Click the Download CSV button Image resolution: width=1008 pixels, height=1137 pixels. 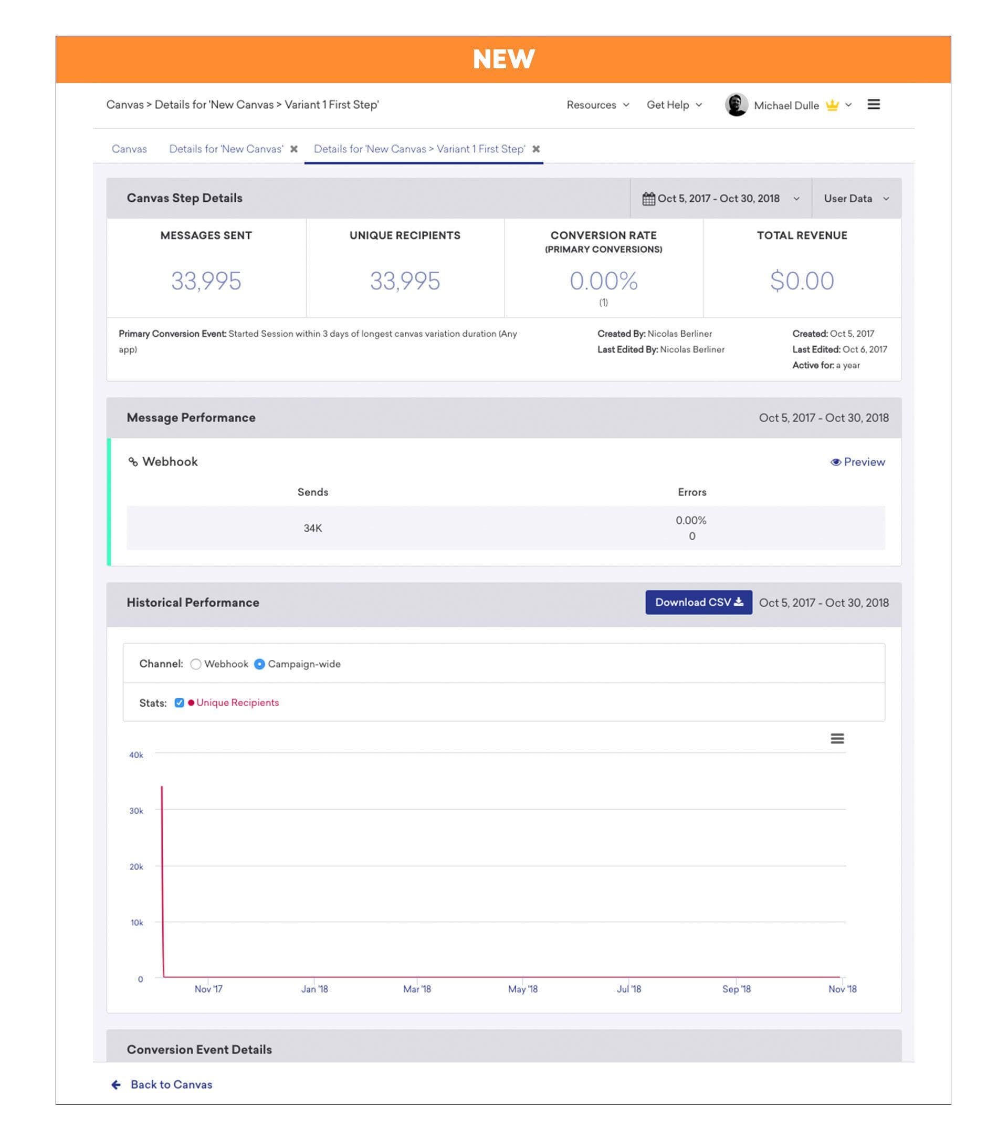pos(698,603)
